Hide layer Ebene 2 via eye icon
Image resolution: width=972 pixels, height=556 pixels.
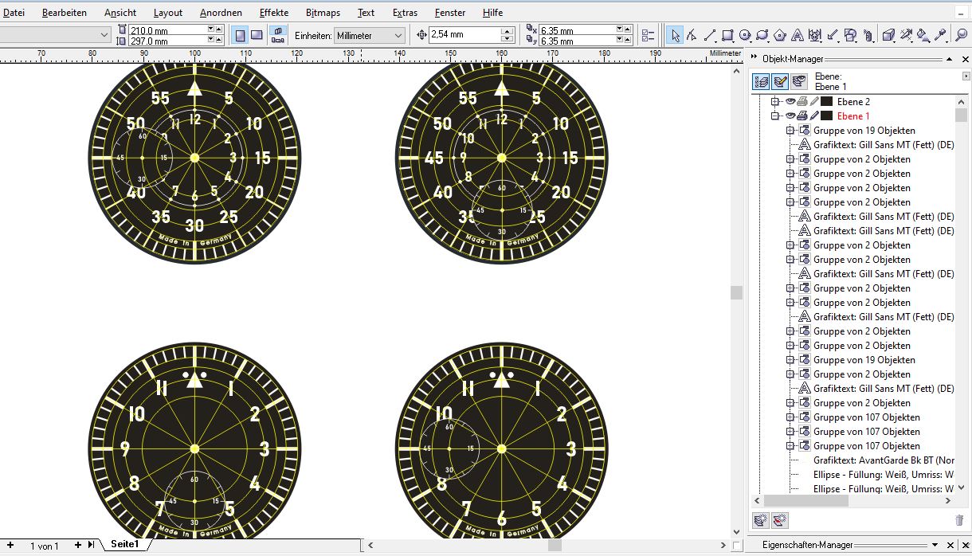click(790, 102)
